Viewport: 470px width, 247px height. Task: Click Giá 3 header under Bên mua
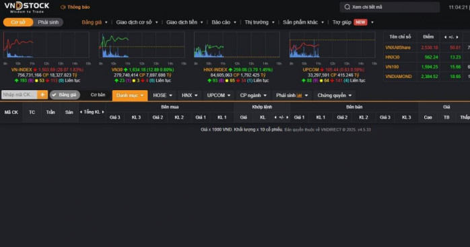[x=114, y=118]
